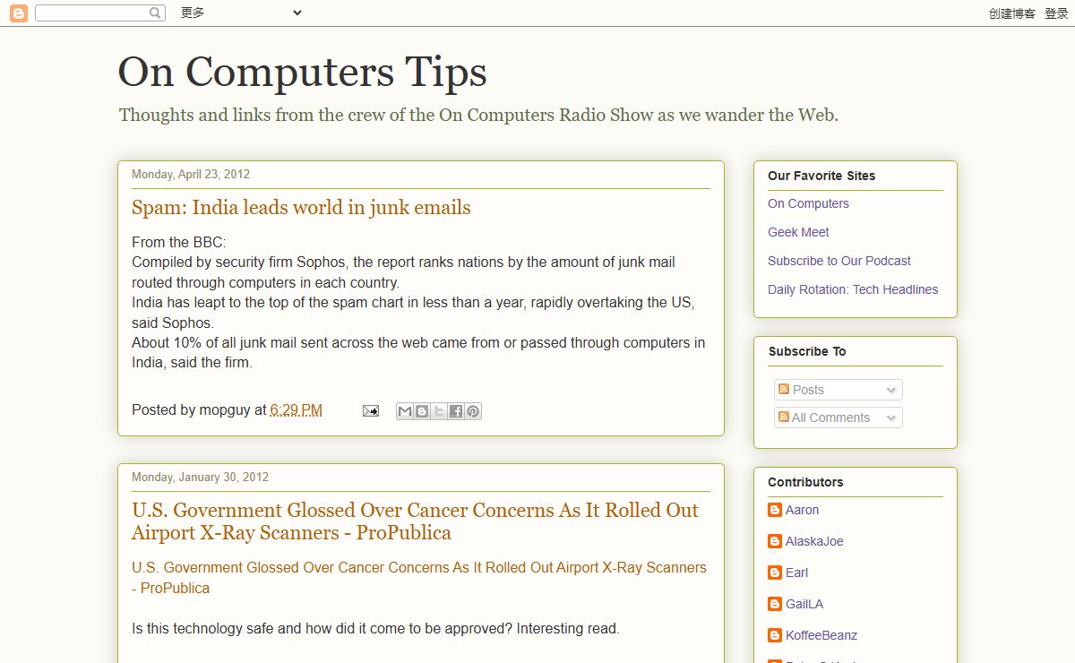The height and width of the screenshot is (663, 1075).
Task: Click 登录 sign-in link
Action: coord(1056,13)
